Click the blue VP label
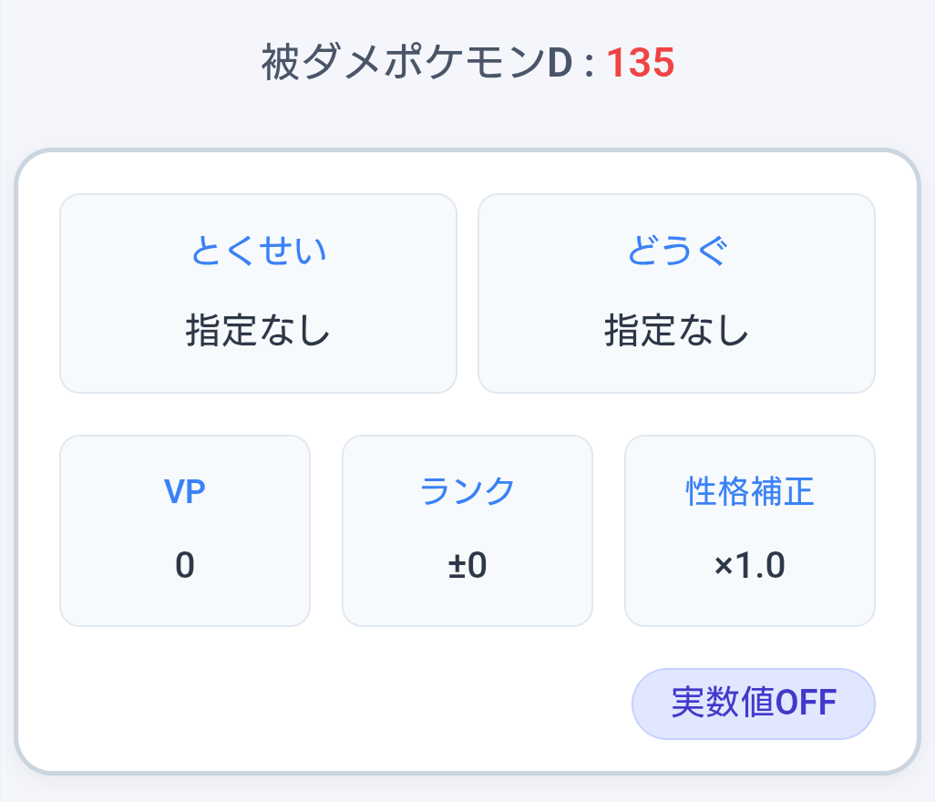The image size is (935, 802). point(184,490)
